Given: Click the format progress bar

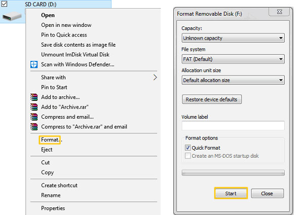Looking at the screenshot, I should tap(233, 172).
